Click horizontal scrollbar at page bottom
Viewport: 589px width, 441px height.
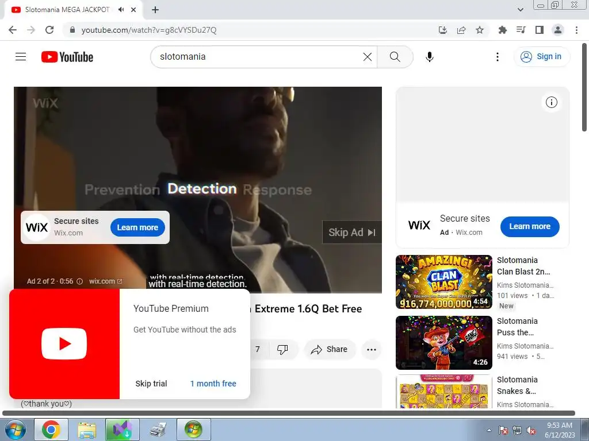pos(289,413)
